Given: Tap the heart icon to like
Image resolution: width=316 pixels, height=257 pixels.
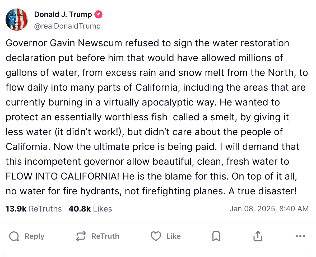Looking at the screenshot, I should [x=156, y=236].
